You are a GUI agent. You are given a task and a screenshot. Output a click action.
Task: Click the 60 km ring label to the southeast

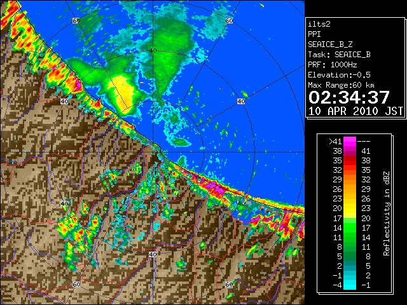(x=229, y=284)
